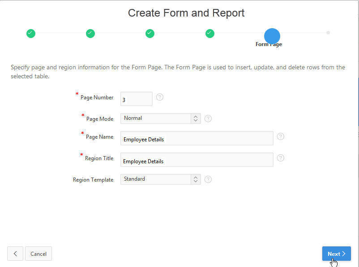Jump to the third completed wizard step
The width and height of the screenshot is (359, 267).
(x=150, y=33)
